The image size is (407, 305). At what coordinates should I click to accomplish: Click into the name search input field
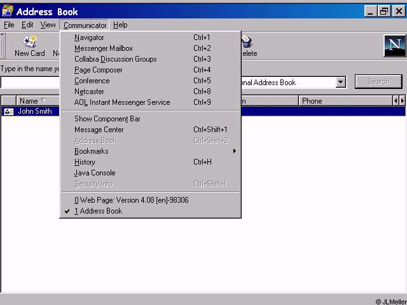[30, 83]
